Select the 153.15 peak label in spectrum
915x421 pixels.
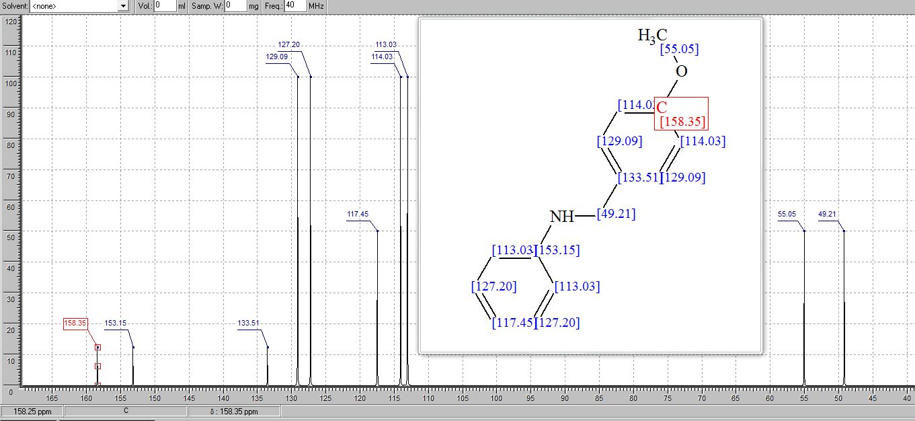click(x=115, y=323)
